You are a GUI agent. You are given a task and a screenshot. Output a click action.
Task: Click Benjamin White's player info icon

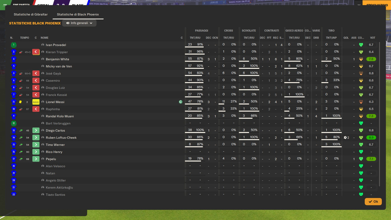tap(43, 59)
